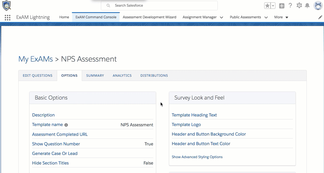Click the Description option

pyautogui.click(x=43, y=115)
